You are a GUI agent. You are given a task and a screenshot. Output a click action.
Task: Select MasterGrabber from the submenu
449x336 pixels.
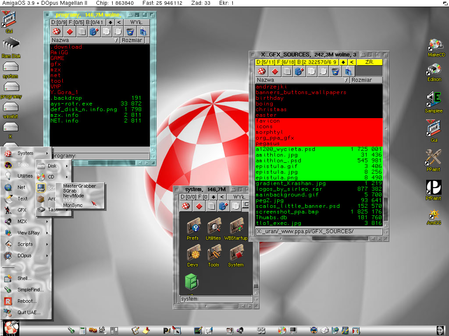(80, 186)
